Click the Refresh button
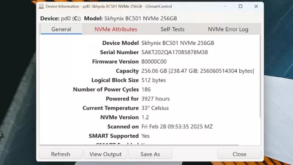 coord(60,154)
